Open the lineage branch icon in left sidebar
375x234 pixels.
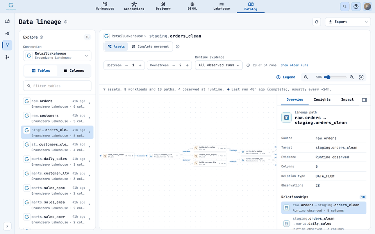[x=7, y=45]
